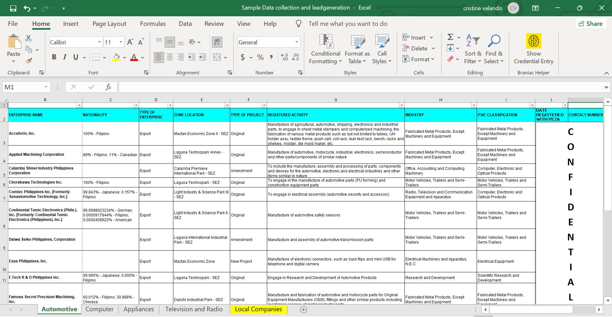Copy selection with the Copy icon
Viewport: 612px width, 317px height.
[x=29, y=49]
